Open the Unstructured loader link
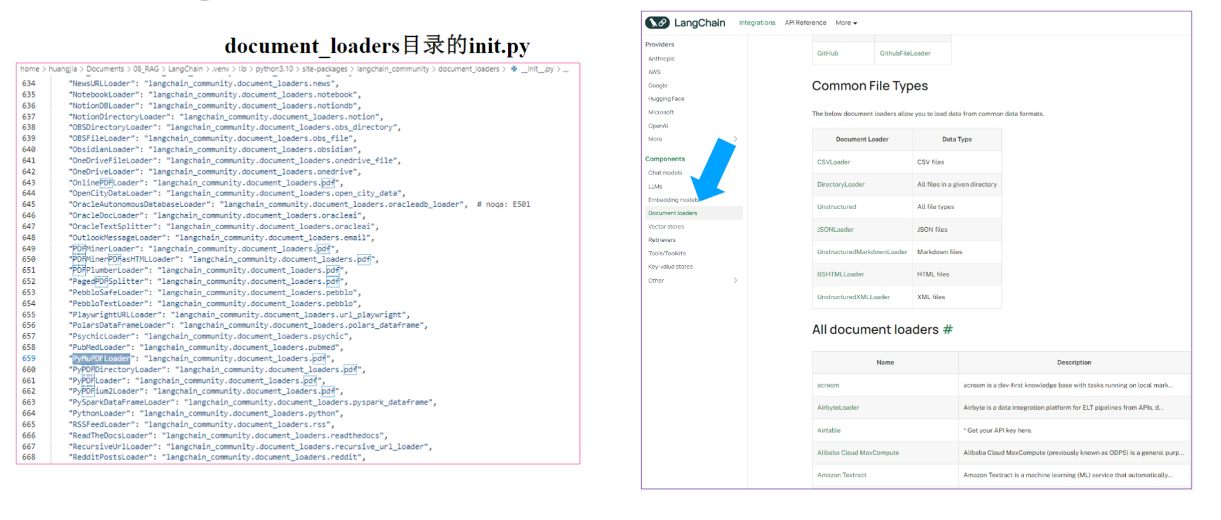1221x520 pixels. click(836, 206)
